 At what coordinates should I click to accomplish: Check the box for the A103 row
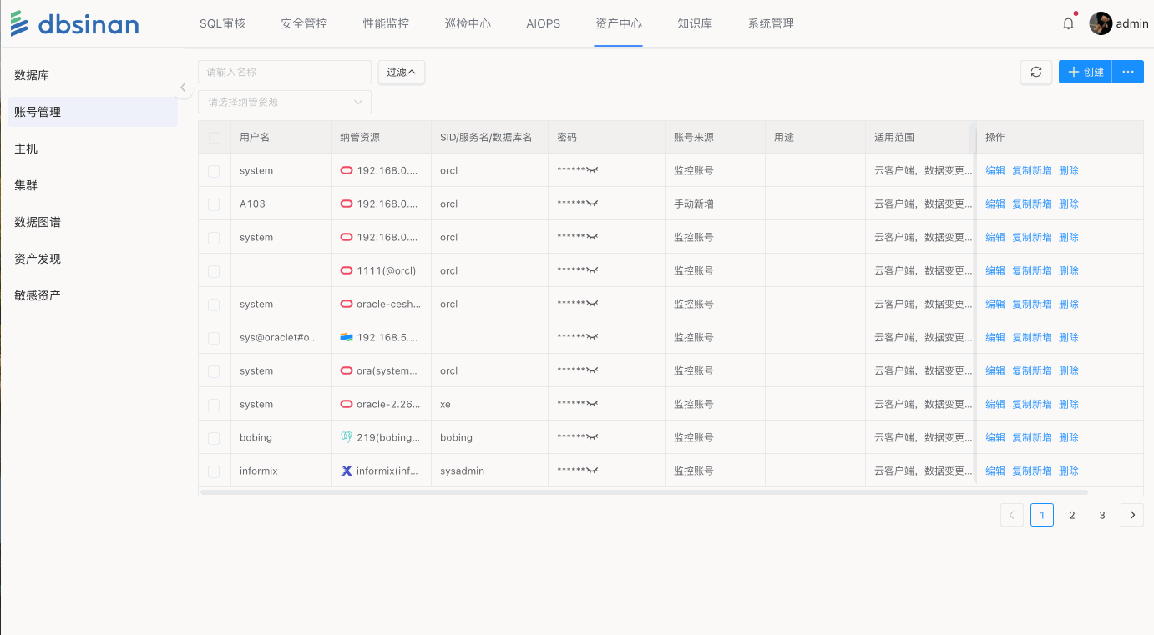pyautogui.click(x=215, y=204)
